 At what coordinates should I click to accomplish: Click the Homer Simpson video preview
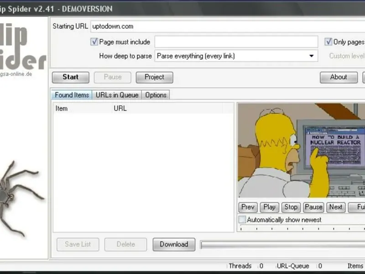(x=302, y=151)
